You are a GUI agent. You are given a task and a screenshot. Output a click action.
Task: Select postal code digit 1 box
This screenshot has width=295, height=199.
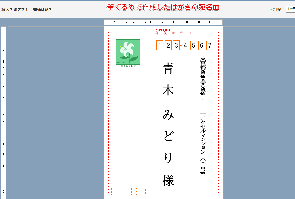click(159, 46)
